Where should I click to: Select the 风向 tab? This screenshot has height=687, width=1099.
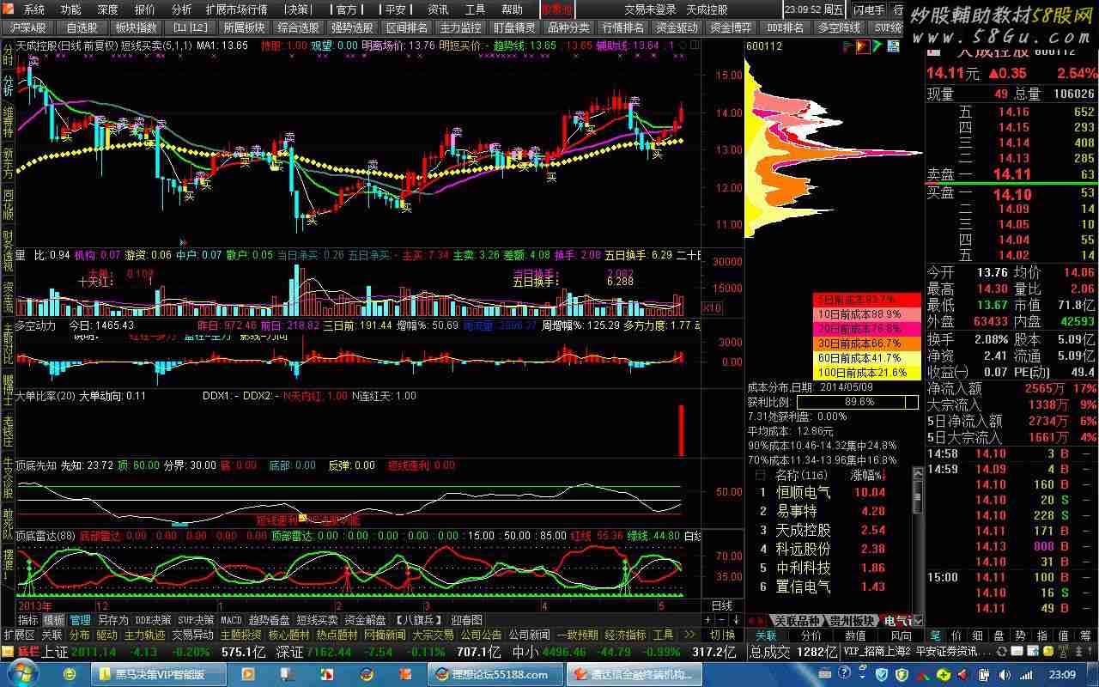pyautogui.click(x=901, y=635)
